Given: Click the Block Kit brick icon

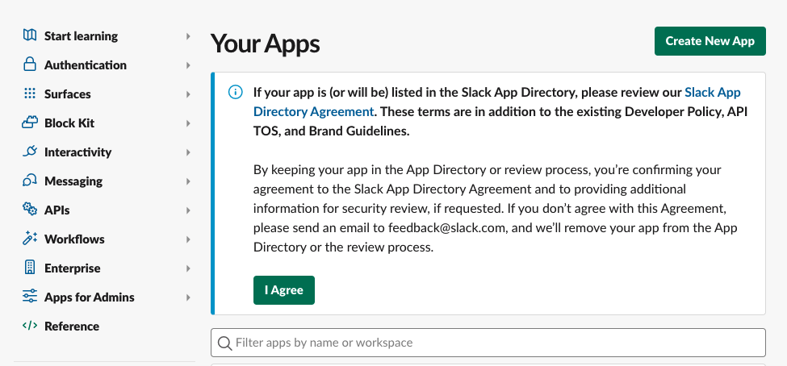Looking at the screenshot, I should 30,123.
